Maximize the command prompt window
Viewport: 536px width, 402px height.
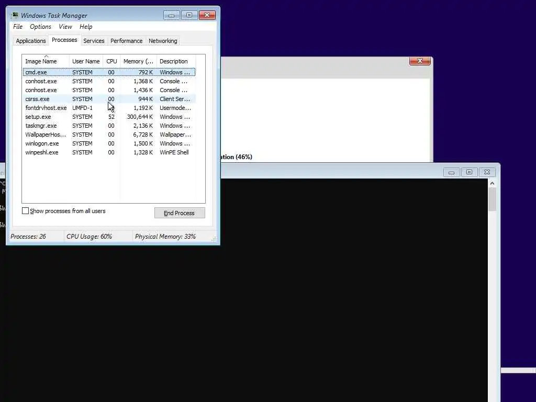tap(469, 172)
